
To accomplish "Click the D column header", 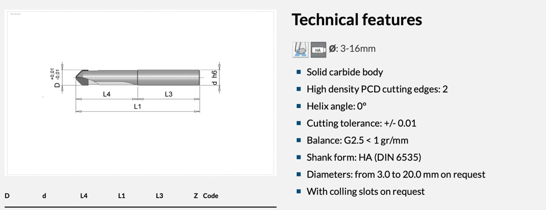I will tap(7, 196).
